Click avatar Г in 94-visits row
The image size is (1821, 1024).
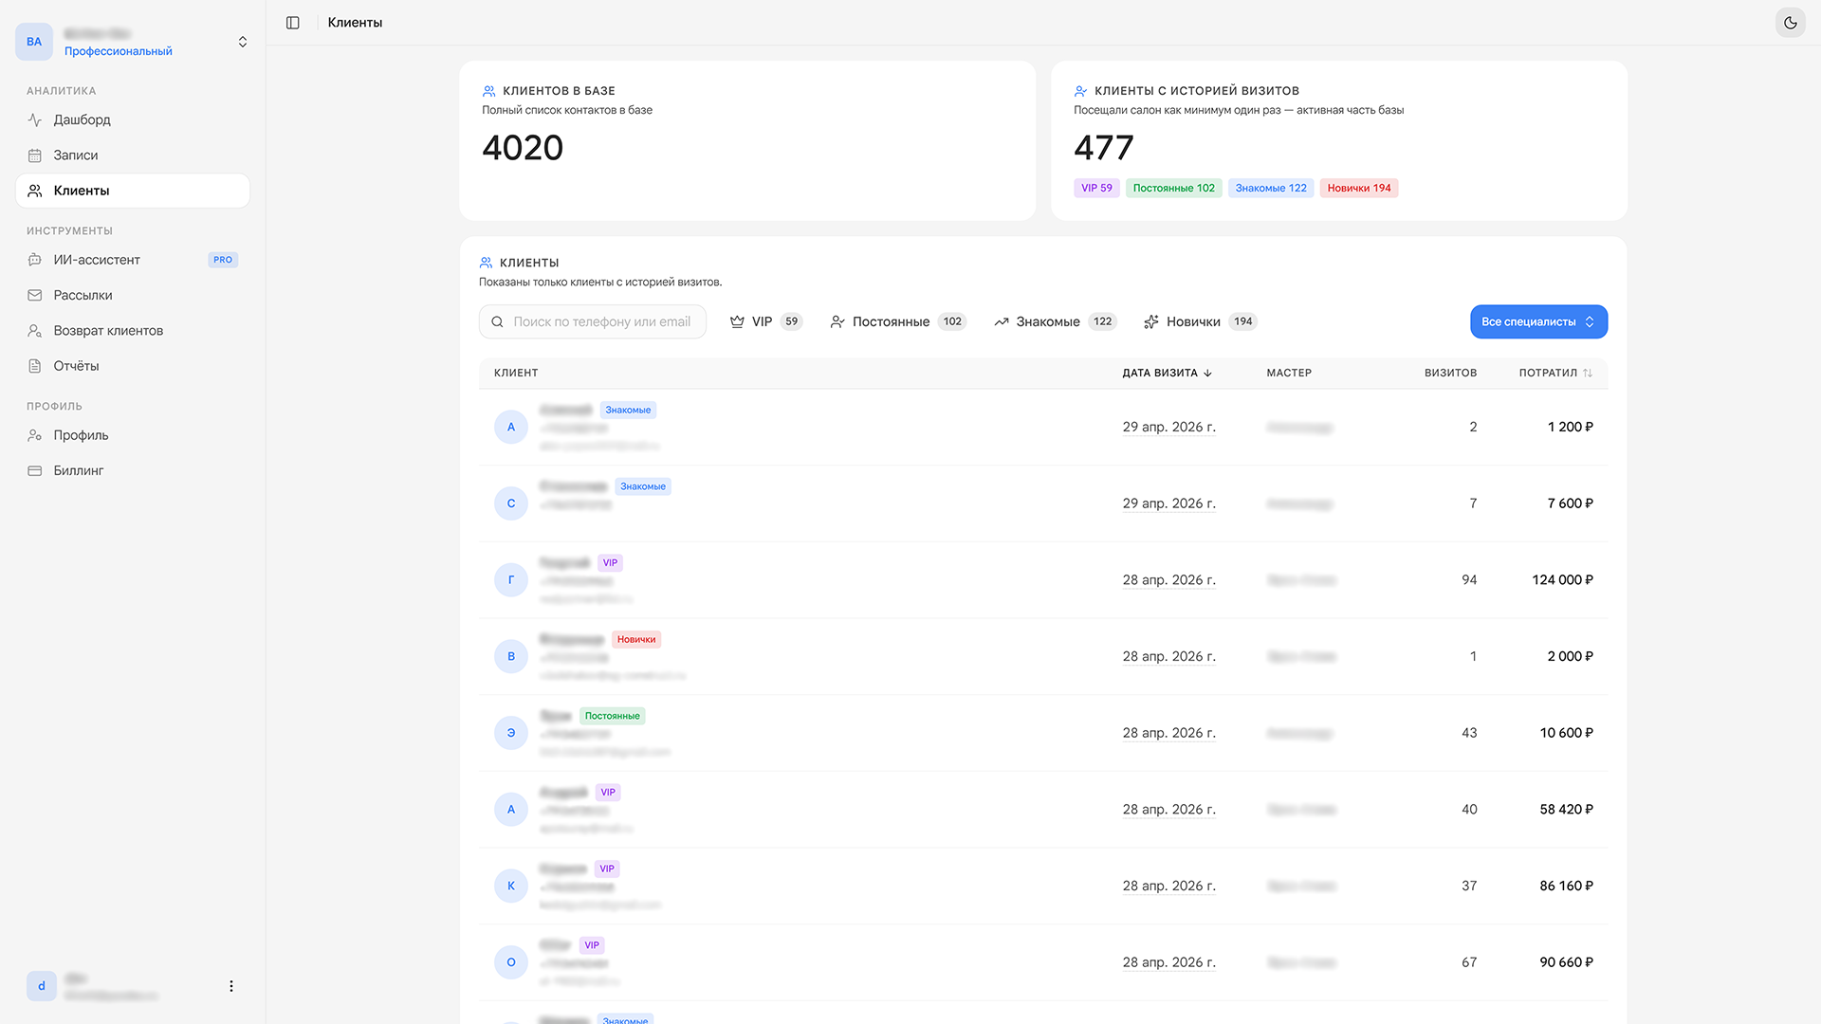point(511,579)
